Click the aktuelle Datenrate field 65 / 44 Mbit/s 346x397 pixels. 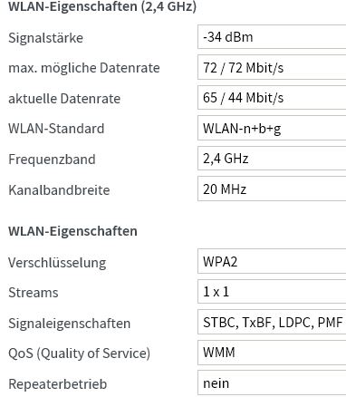[x=272, y=98]
